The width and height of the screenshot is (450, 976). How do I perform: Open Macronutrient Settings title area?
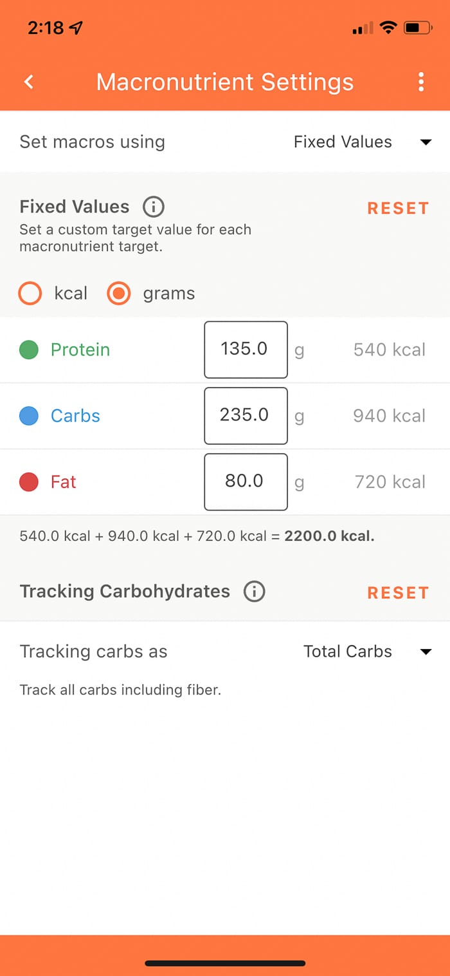tap(224, 82)
